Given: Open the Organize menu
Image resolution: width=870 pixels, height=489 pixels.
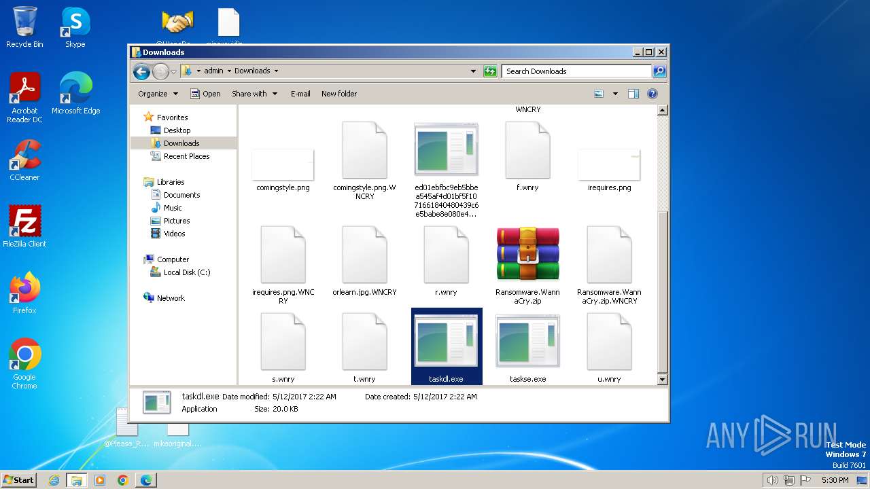Looking at the screenshot, I should tap(158, 94).
